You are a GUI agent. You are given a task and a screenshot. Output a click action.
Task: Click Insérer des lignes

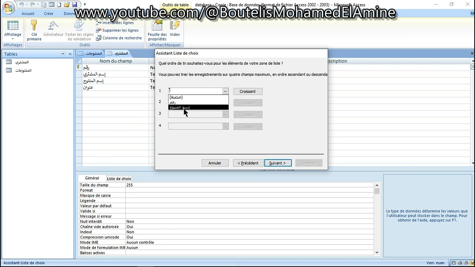(x=115, y=23)
